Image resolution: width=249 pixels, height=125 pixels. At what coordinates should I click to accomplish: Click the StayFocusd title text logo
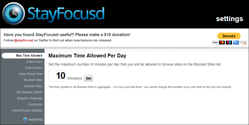tap(66, 14)
